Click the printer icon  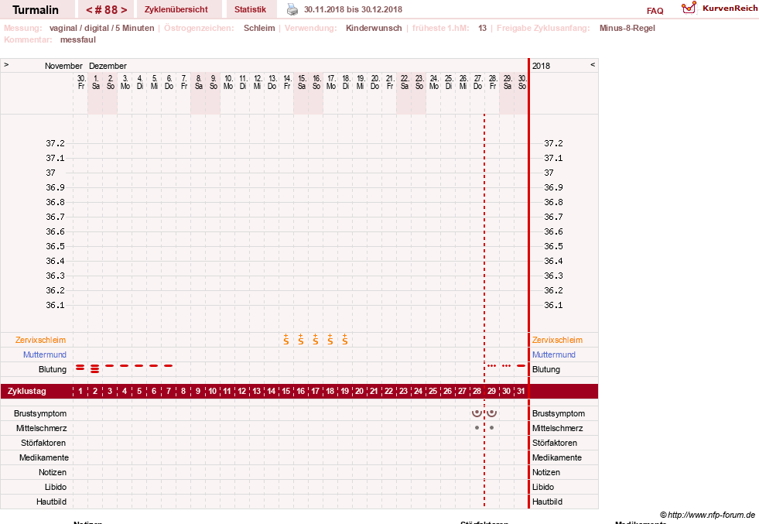[292, 9]
